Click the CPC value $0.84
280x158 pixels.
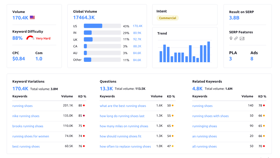(19, 59)
